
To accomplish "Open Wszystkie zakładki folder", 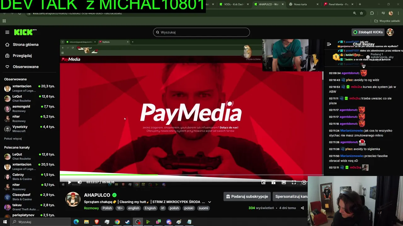I will click(387, 21).
